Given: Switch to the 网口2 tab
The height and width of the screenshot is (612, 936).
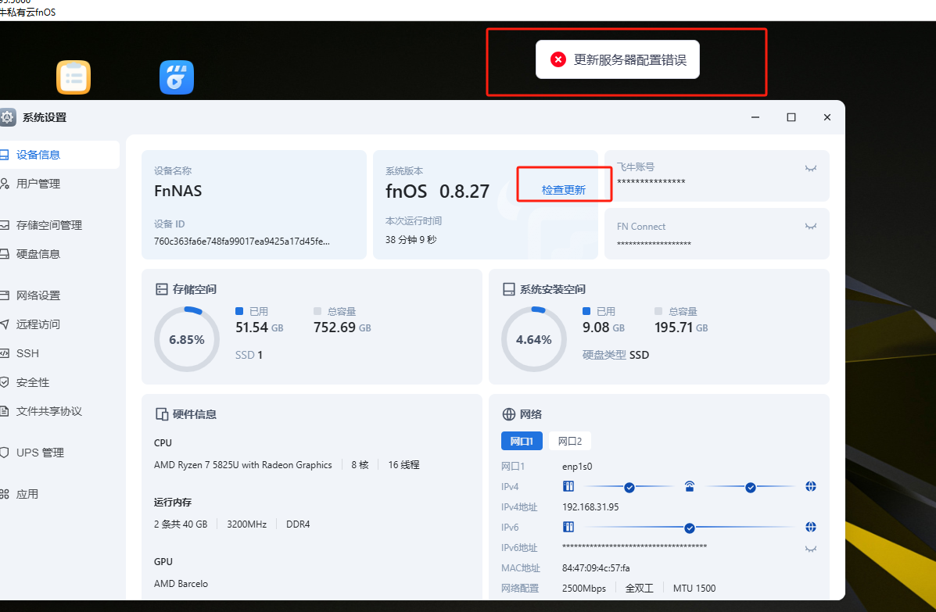Looking at the screenshot, I should pyautogui.click(x=570, y=441).
